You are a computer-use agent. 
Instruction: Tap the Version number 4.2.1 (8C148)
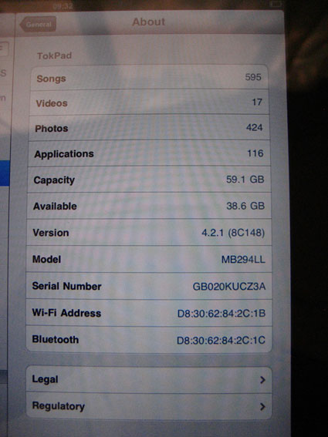233,233
